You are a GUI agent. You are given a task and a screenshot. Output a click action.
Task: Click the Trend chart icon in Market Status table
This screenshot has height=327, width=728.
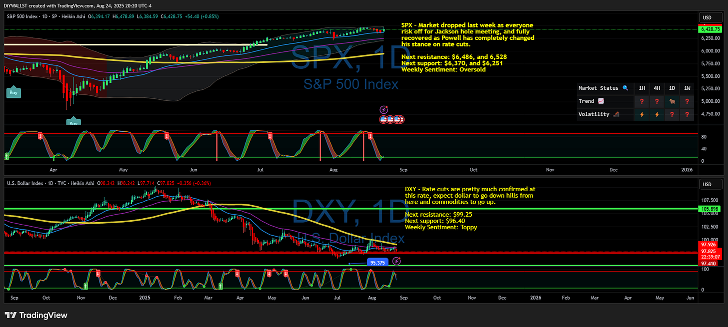pos(600,101)
